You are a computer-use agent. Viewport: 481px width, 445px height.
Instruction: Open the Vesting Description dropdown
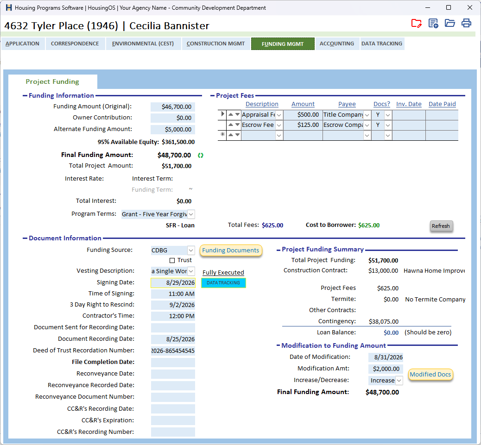[x=191, y=271]
